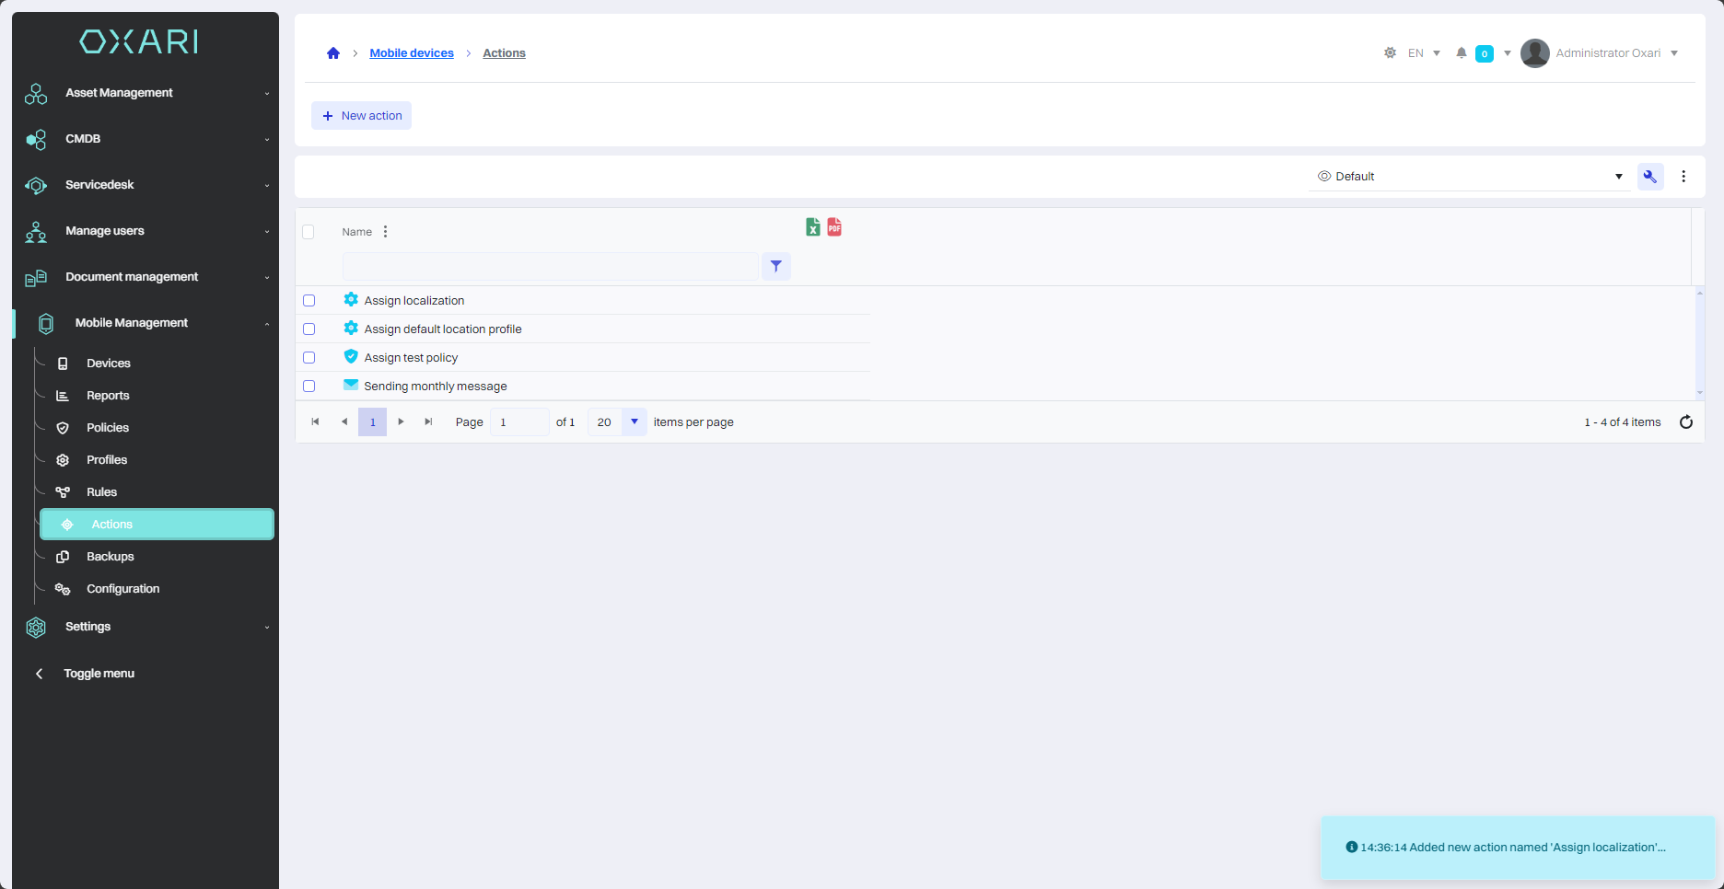
Task: Click the home breadcrumb icon
Action: (333, 53)
